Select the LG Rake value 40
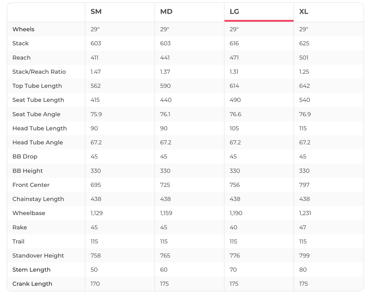The image size is (369, 297). click(233, 228)
